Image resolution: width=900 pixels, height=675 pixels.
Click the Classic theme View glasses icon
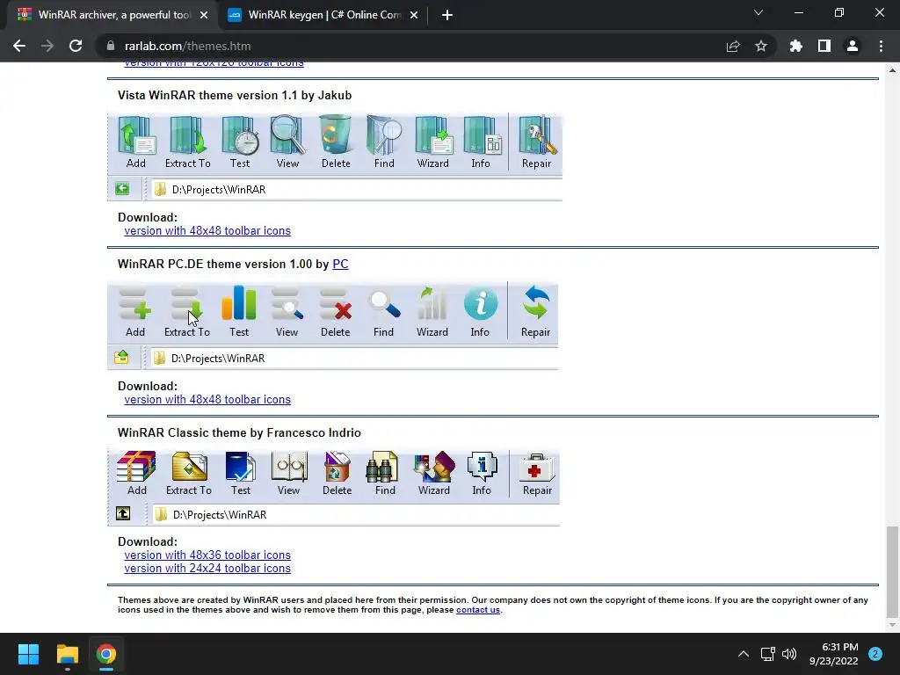(x=289, y=466)
